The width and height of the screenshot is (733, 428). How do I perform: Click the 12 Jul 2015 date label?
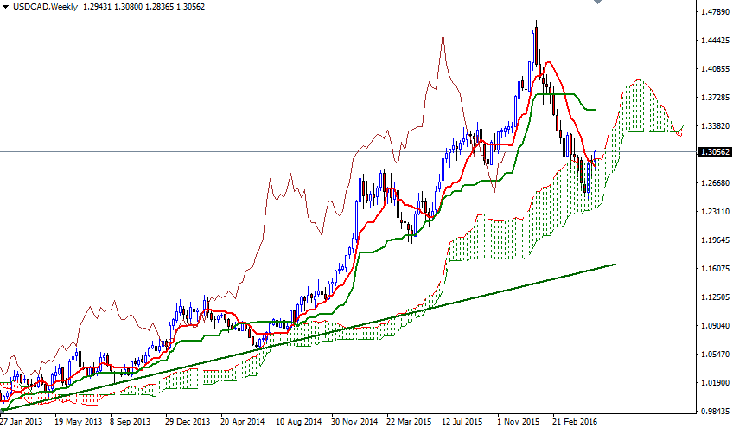point(465,422)
